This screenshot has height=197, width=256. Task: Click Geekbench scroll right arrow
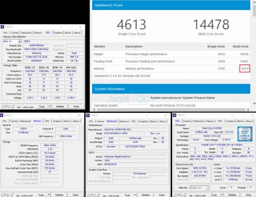coord(248,110)
